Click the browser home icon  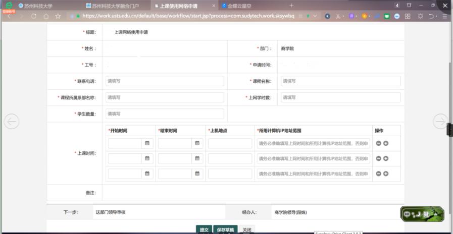[46, 16]
